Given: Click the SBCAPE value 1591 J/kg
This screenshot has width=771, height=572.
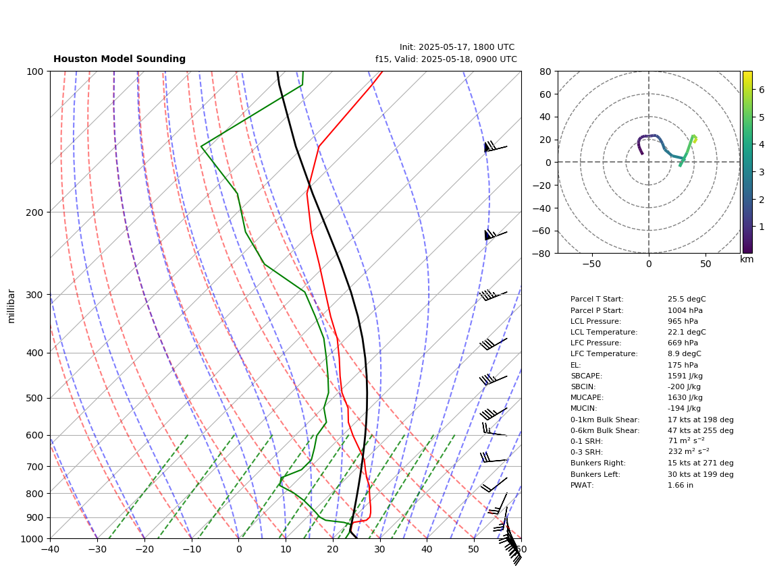Looking at the screenshot, I should 685,376.
